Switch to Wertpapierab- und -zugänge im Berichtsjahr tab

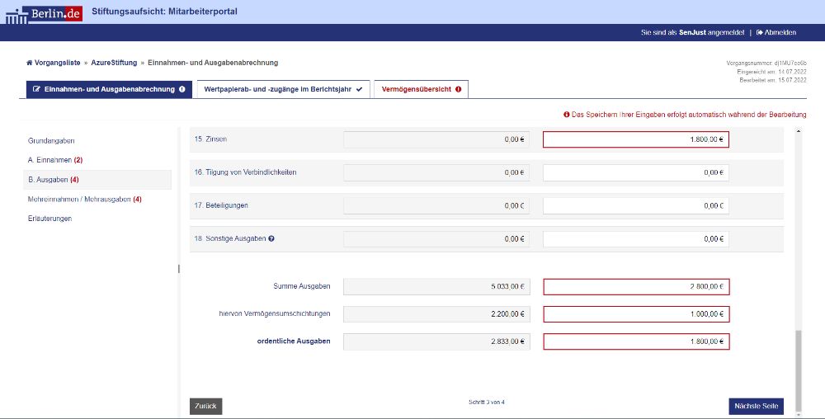[277, 89]
